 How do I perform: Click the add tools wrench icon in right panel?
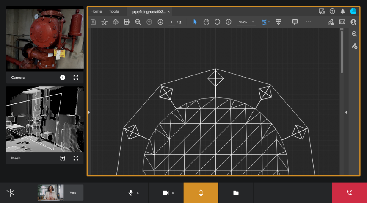(x=354, y=46)
